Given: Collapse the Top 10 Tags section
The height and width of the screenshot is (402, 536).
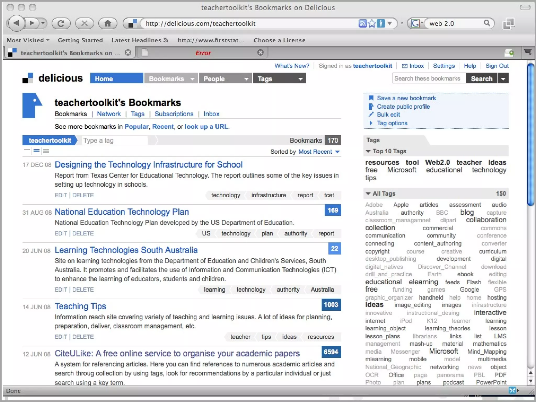Looking at the screenshot, I should click(x=368, y=151).
